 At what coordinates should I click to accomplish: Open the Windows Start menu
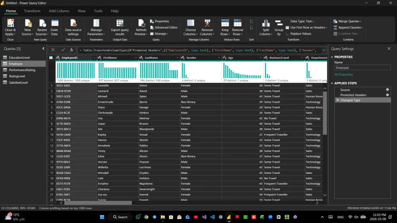pyautogui.click(x=102, y=217)
